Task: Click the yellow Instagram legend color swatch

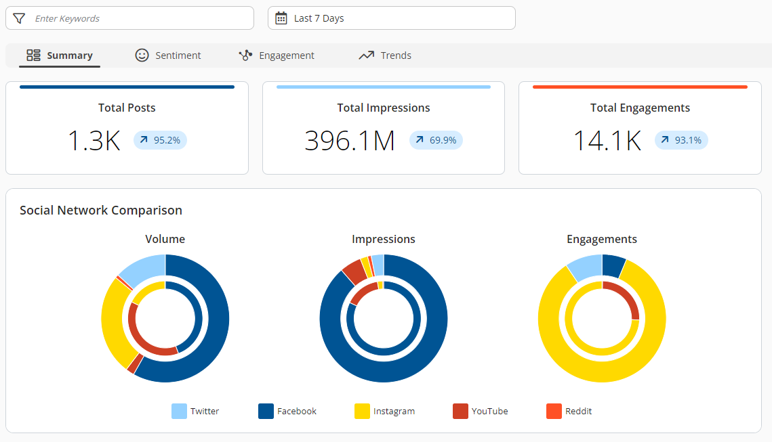Action: [361, 411]
